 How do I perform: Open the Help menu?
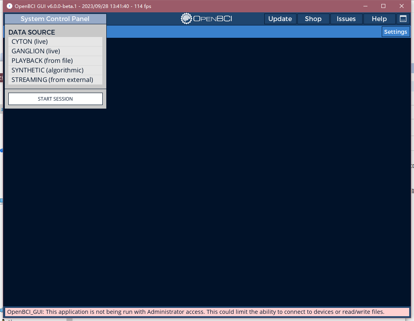point(379,19)
